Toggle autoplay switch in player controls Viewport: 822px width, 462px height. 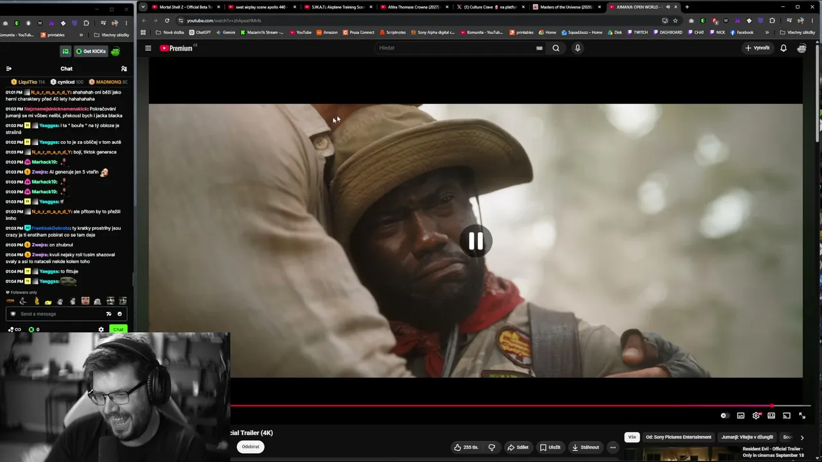click(724, 416)
